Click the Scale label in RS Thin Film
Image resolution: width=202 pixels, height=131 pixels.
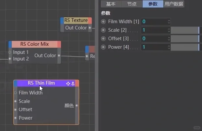pyautogui.click(x=24, y=101)
